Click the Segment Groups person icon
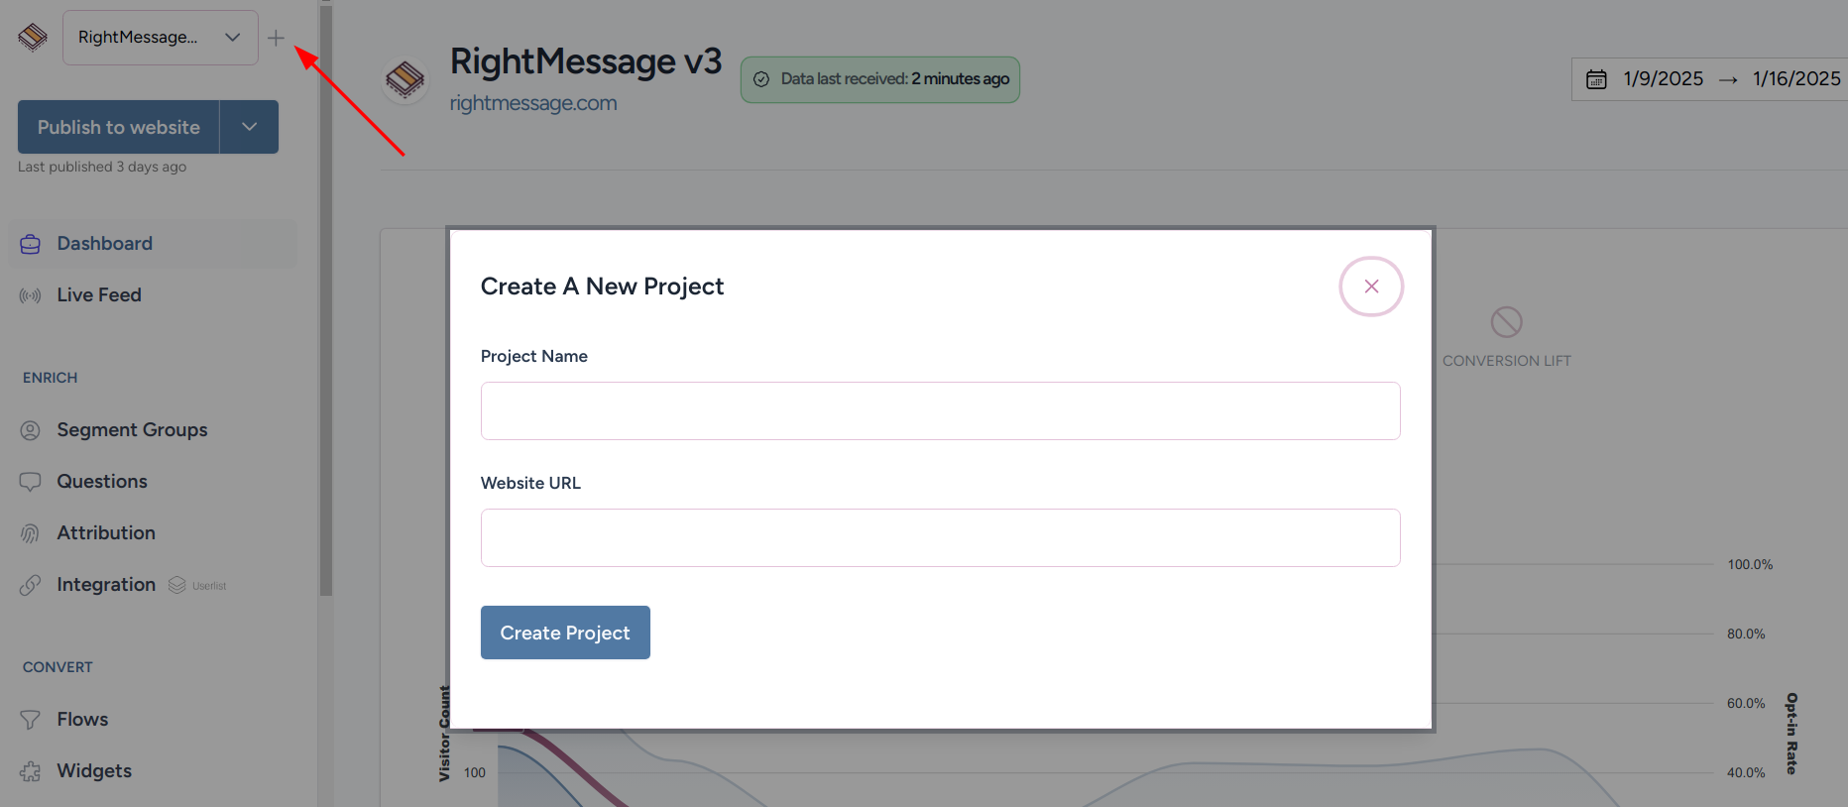This screenshot has height=807, width=1848. click(31, 430)
